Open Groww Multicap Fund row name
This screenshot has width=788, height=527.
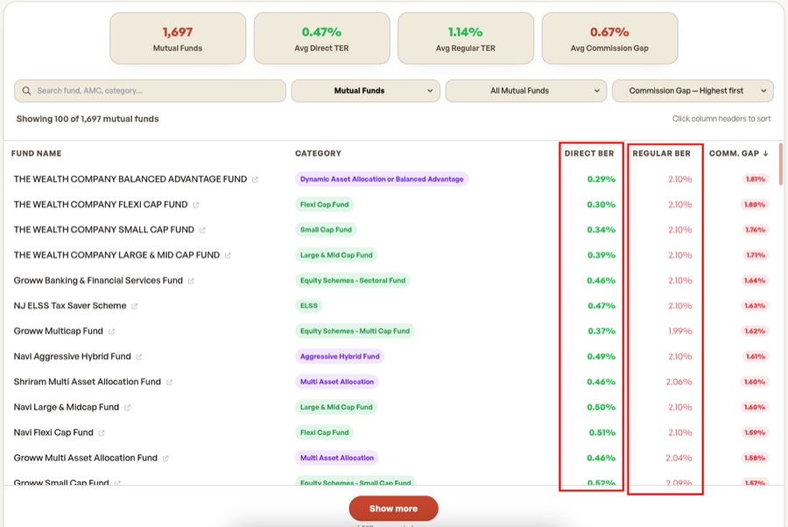[59, 331]
